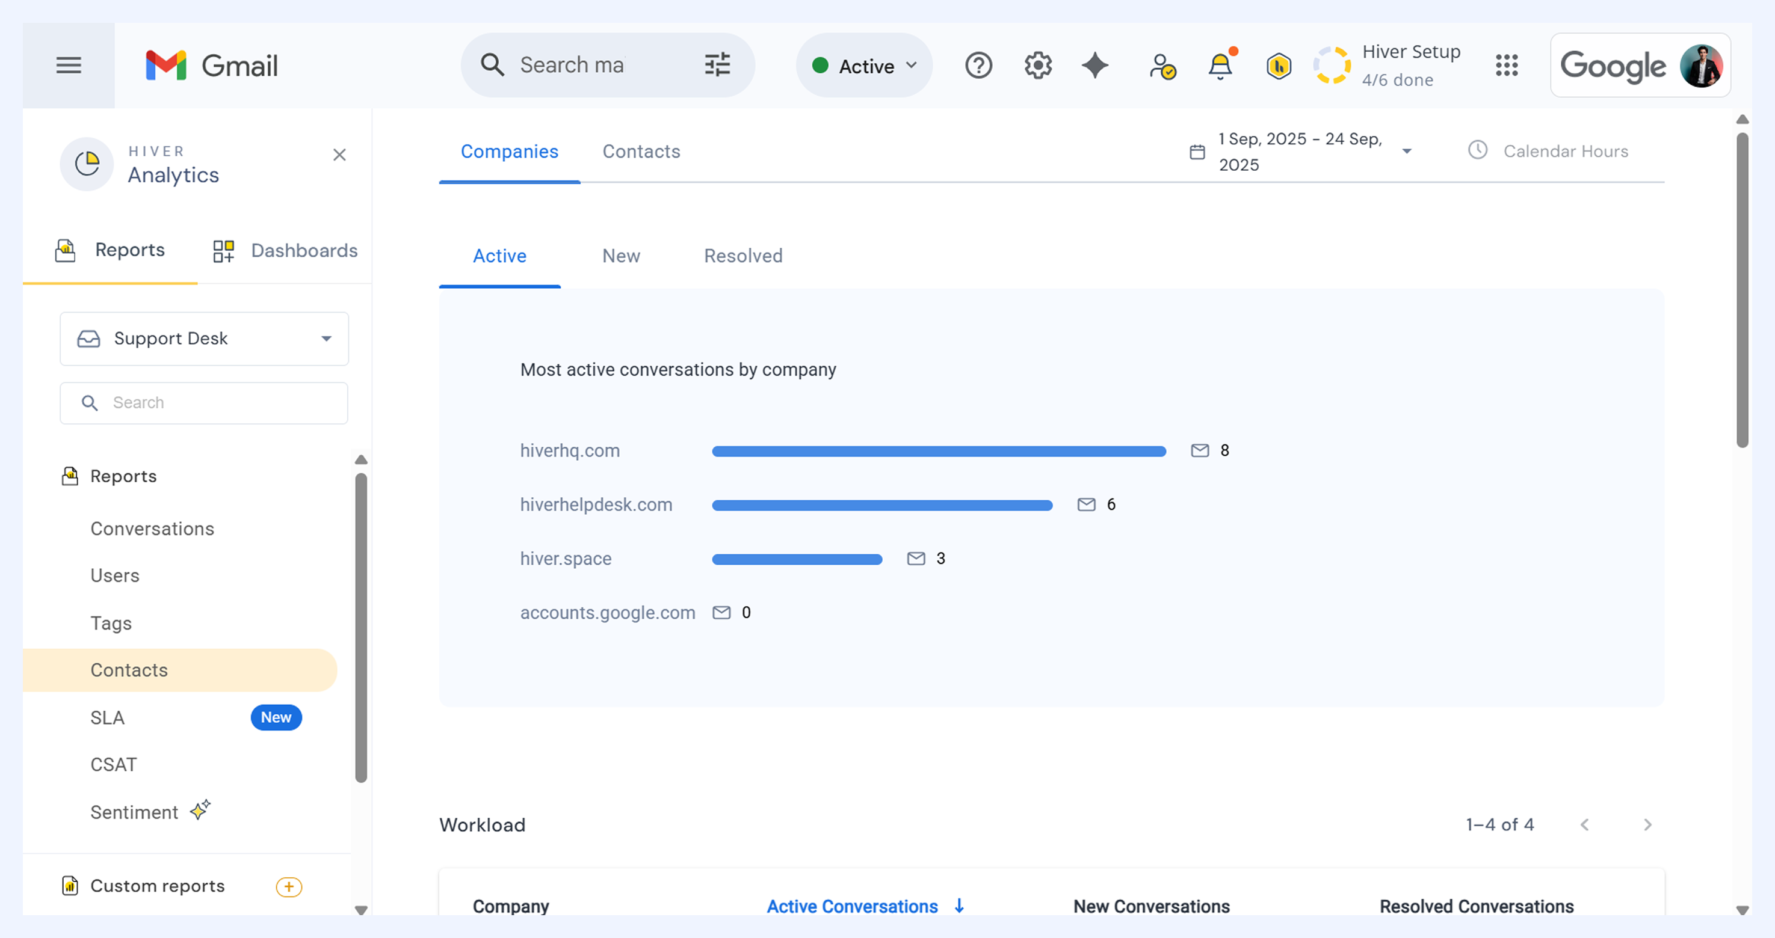Select the Active conversations tab
This screenshot has width=1775, height=938.
[499, 256]
